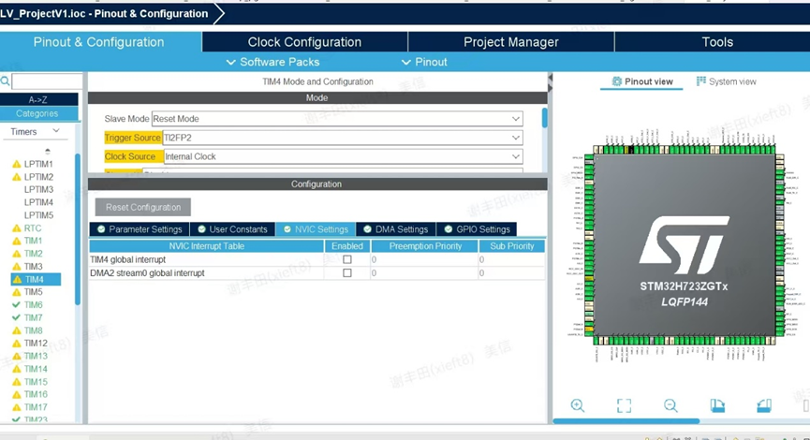This screenshot has height=440, width=810.
Task: Click green checkmark beside TIM6
Action: point(17,304)
